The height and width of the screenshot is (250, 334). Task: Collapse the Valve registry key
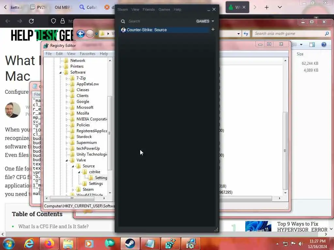pos(67,160)
